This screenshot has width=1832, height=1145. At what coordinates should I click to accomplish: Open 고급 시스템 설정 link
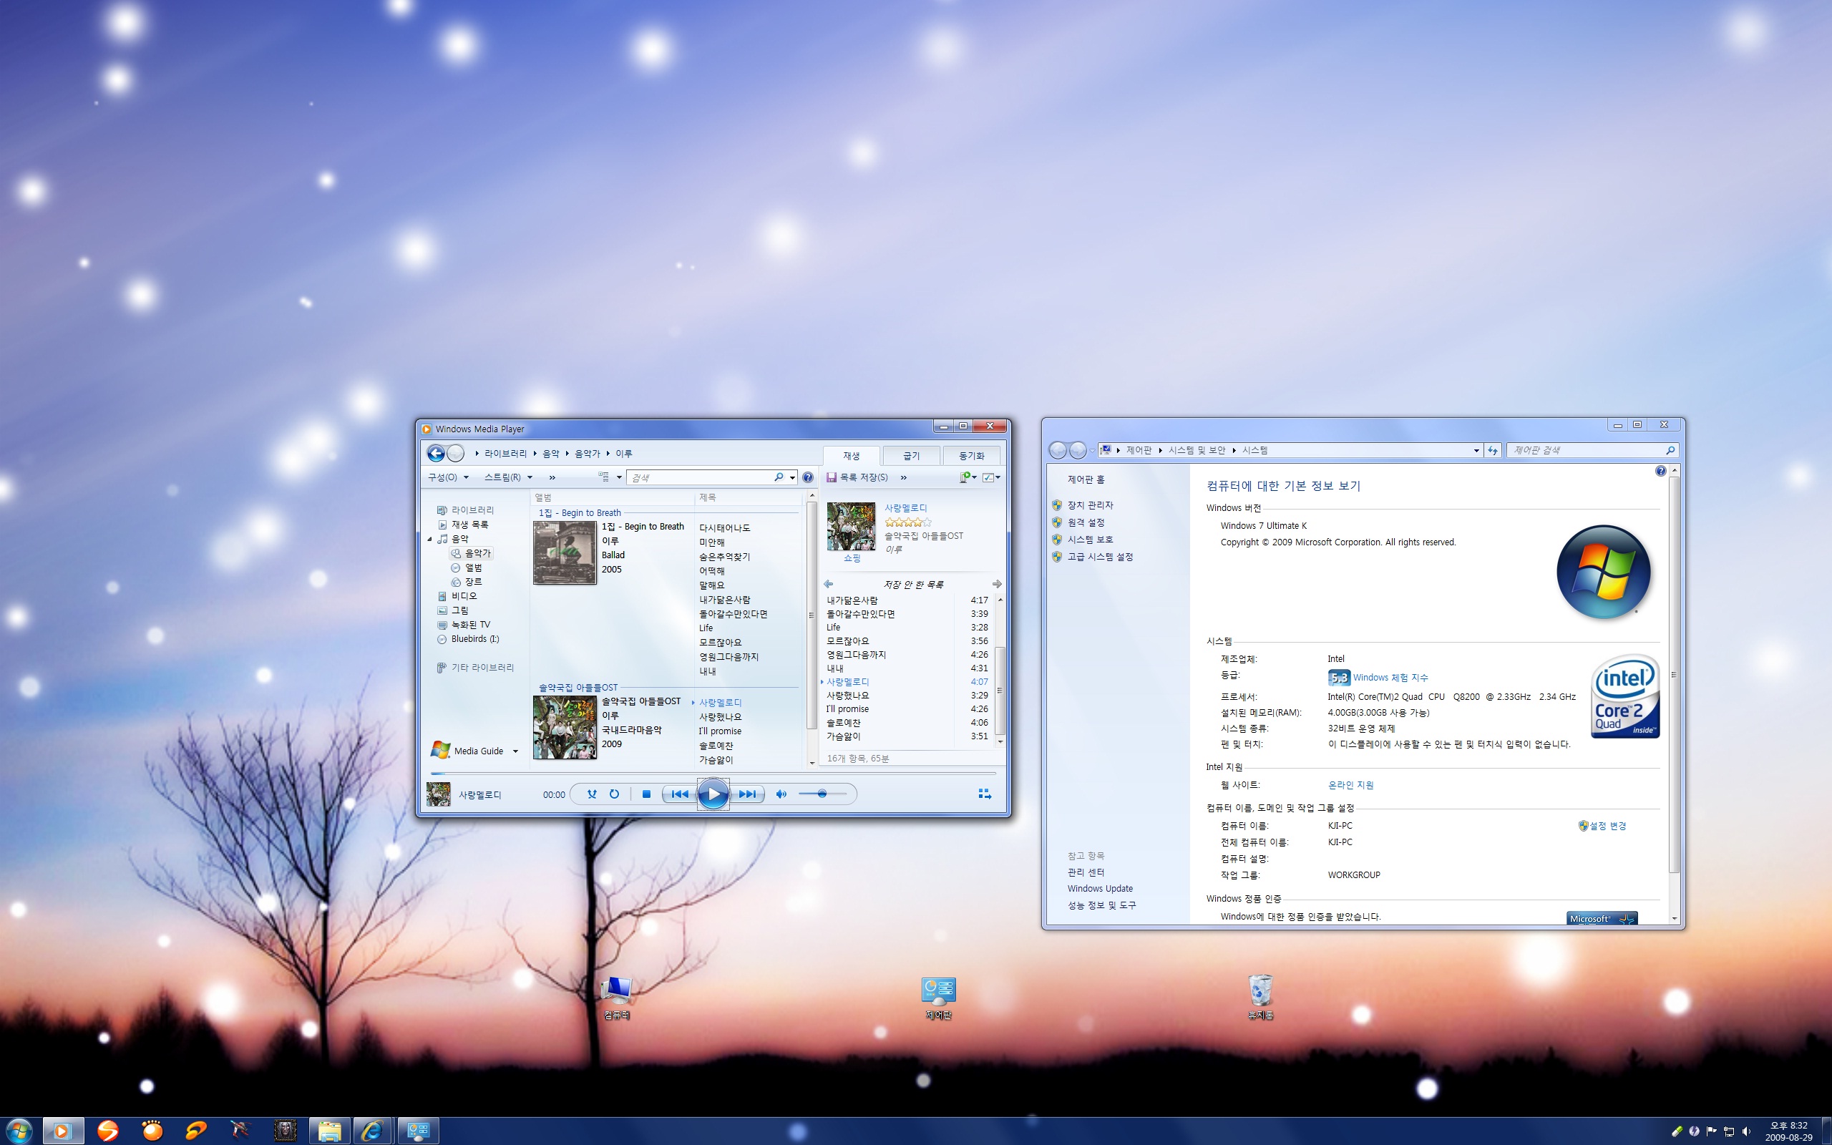click(1100, 557)
